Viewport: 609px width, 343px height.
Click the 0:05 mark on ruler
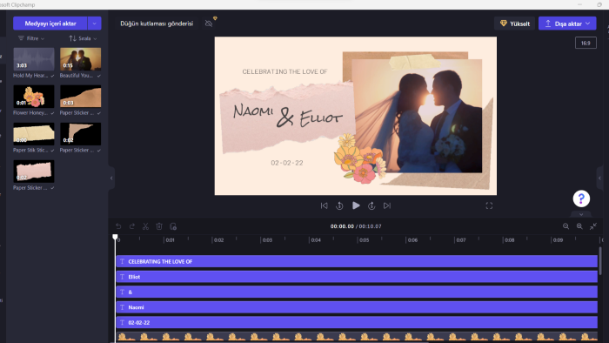(x=364, y=240)
